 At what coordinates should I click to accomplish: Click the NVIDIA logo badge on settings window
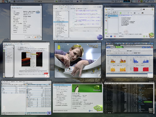(98, 108)
